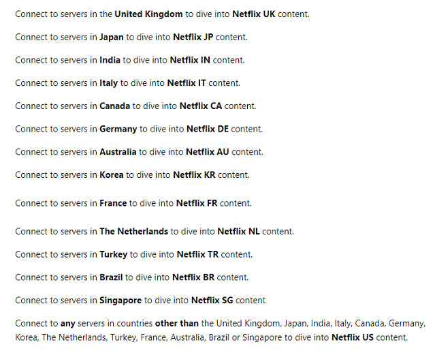Click the bold United Kingdom text
Image resolution: width=435 pixels, height=351 pixels.
pyautogui.click(x=148, y=14)
